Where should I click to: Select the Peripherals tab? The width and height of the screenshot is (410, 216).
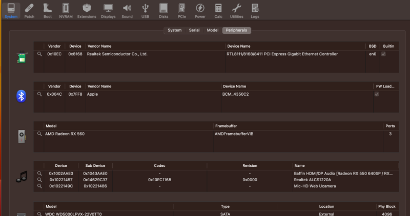coord(236,30)
